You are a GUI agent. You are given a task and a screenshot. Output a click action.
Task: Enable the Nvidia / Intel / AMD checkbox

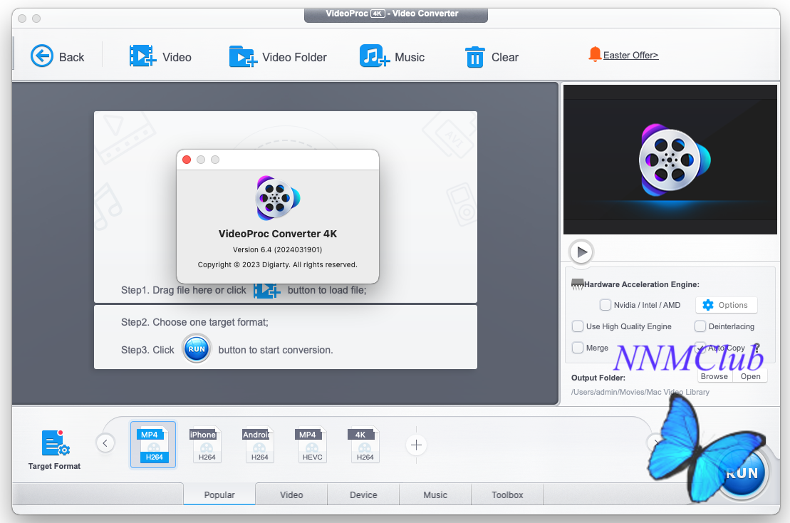click(x=605, y=305)
